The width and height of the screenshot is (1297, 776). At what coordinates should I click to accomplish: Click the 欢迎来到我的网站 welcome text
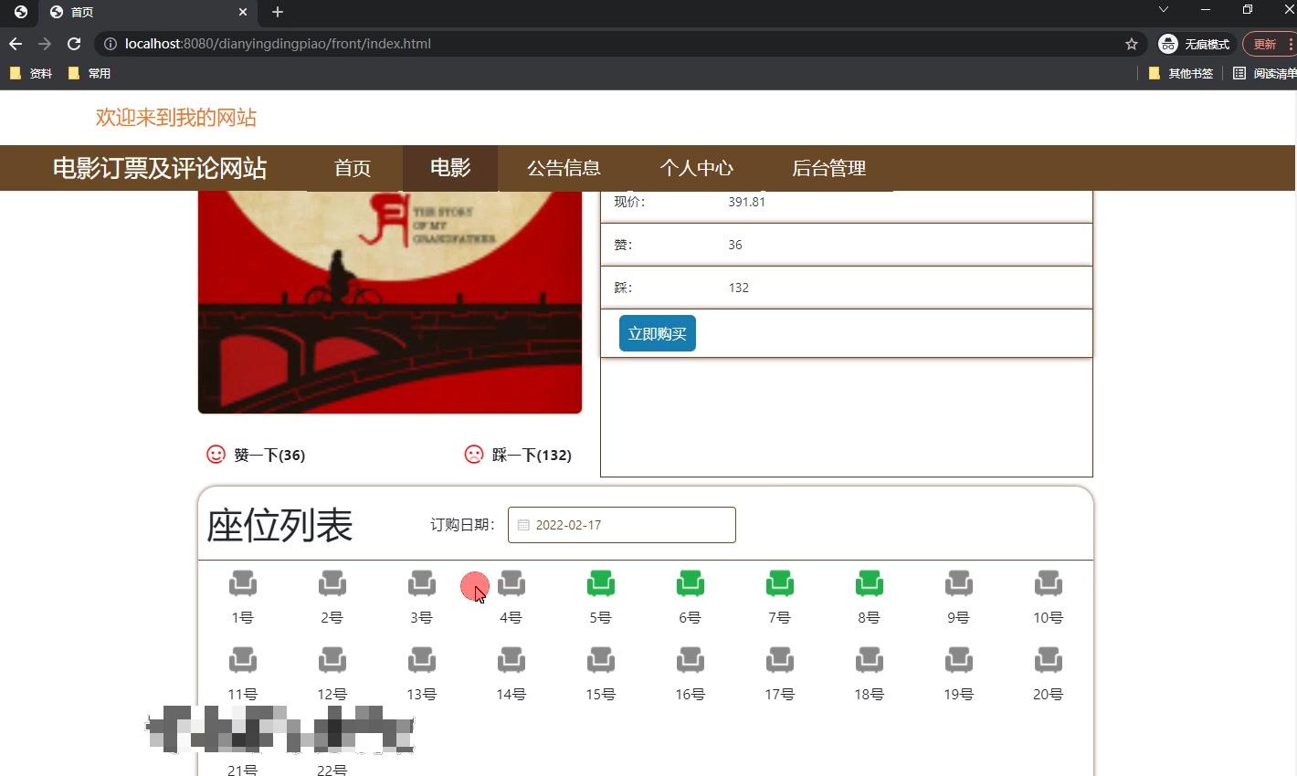(x=176, y=117)
